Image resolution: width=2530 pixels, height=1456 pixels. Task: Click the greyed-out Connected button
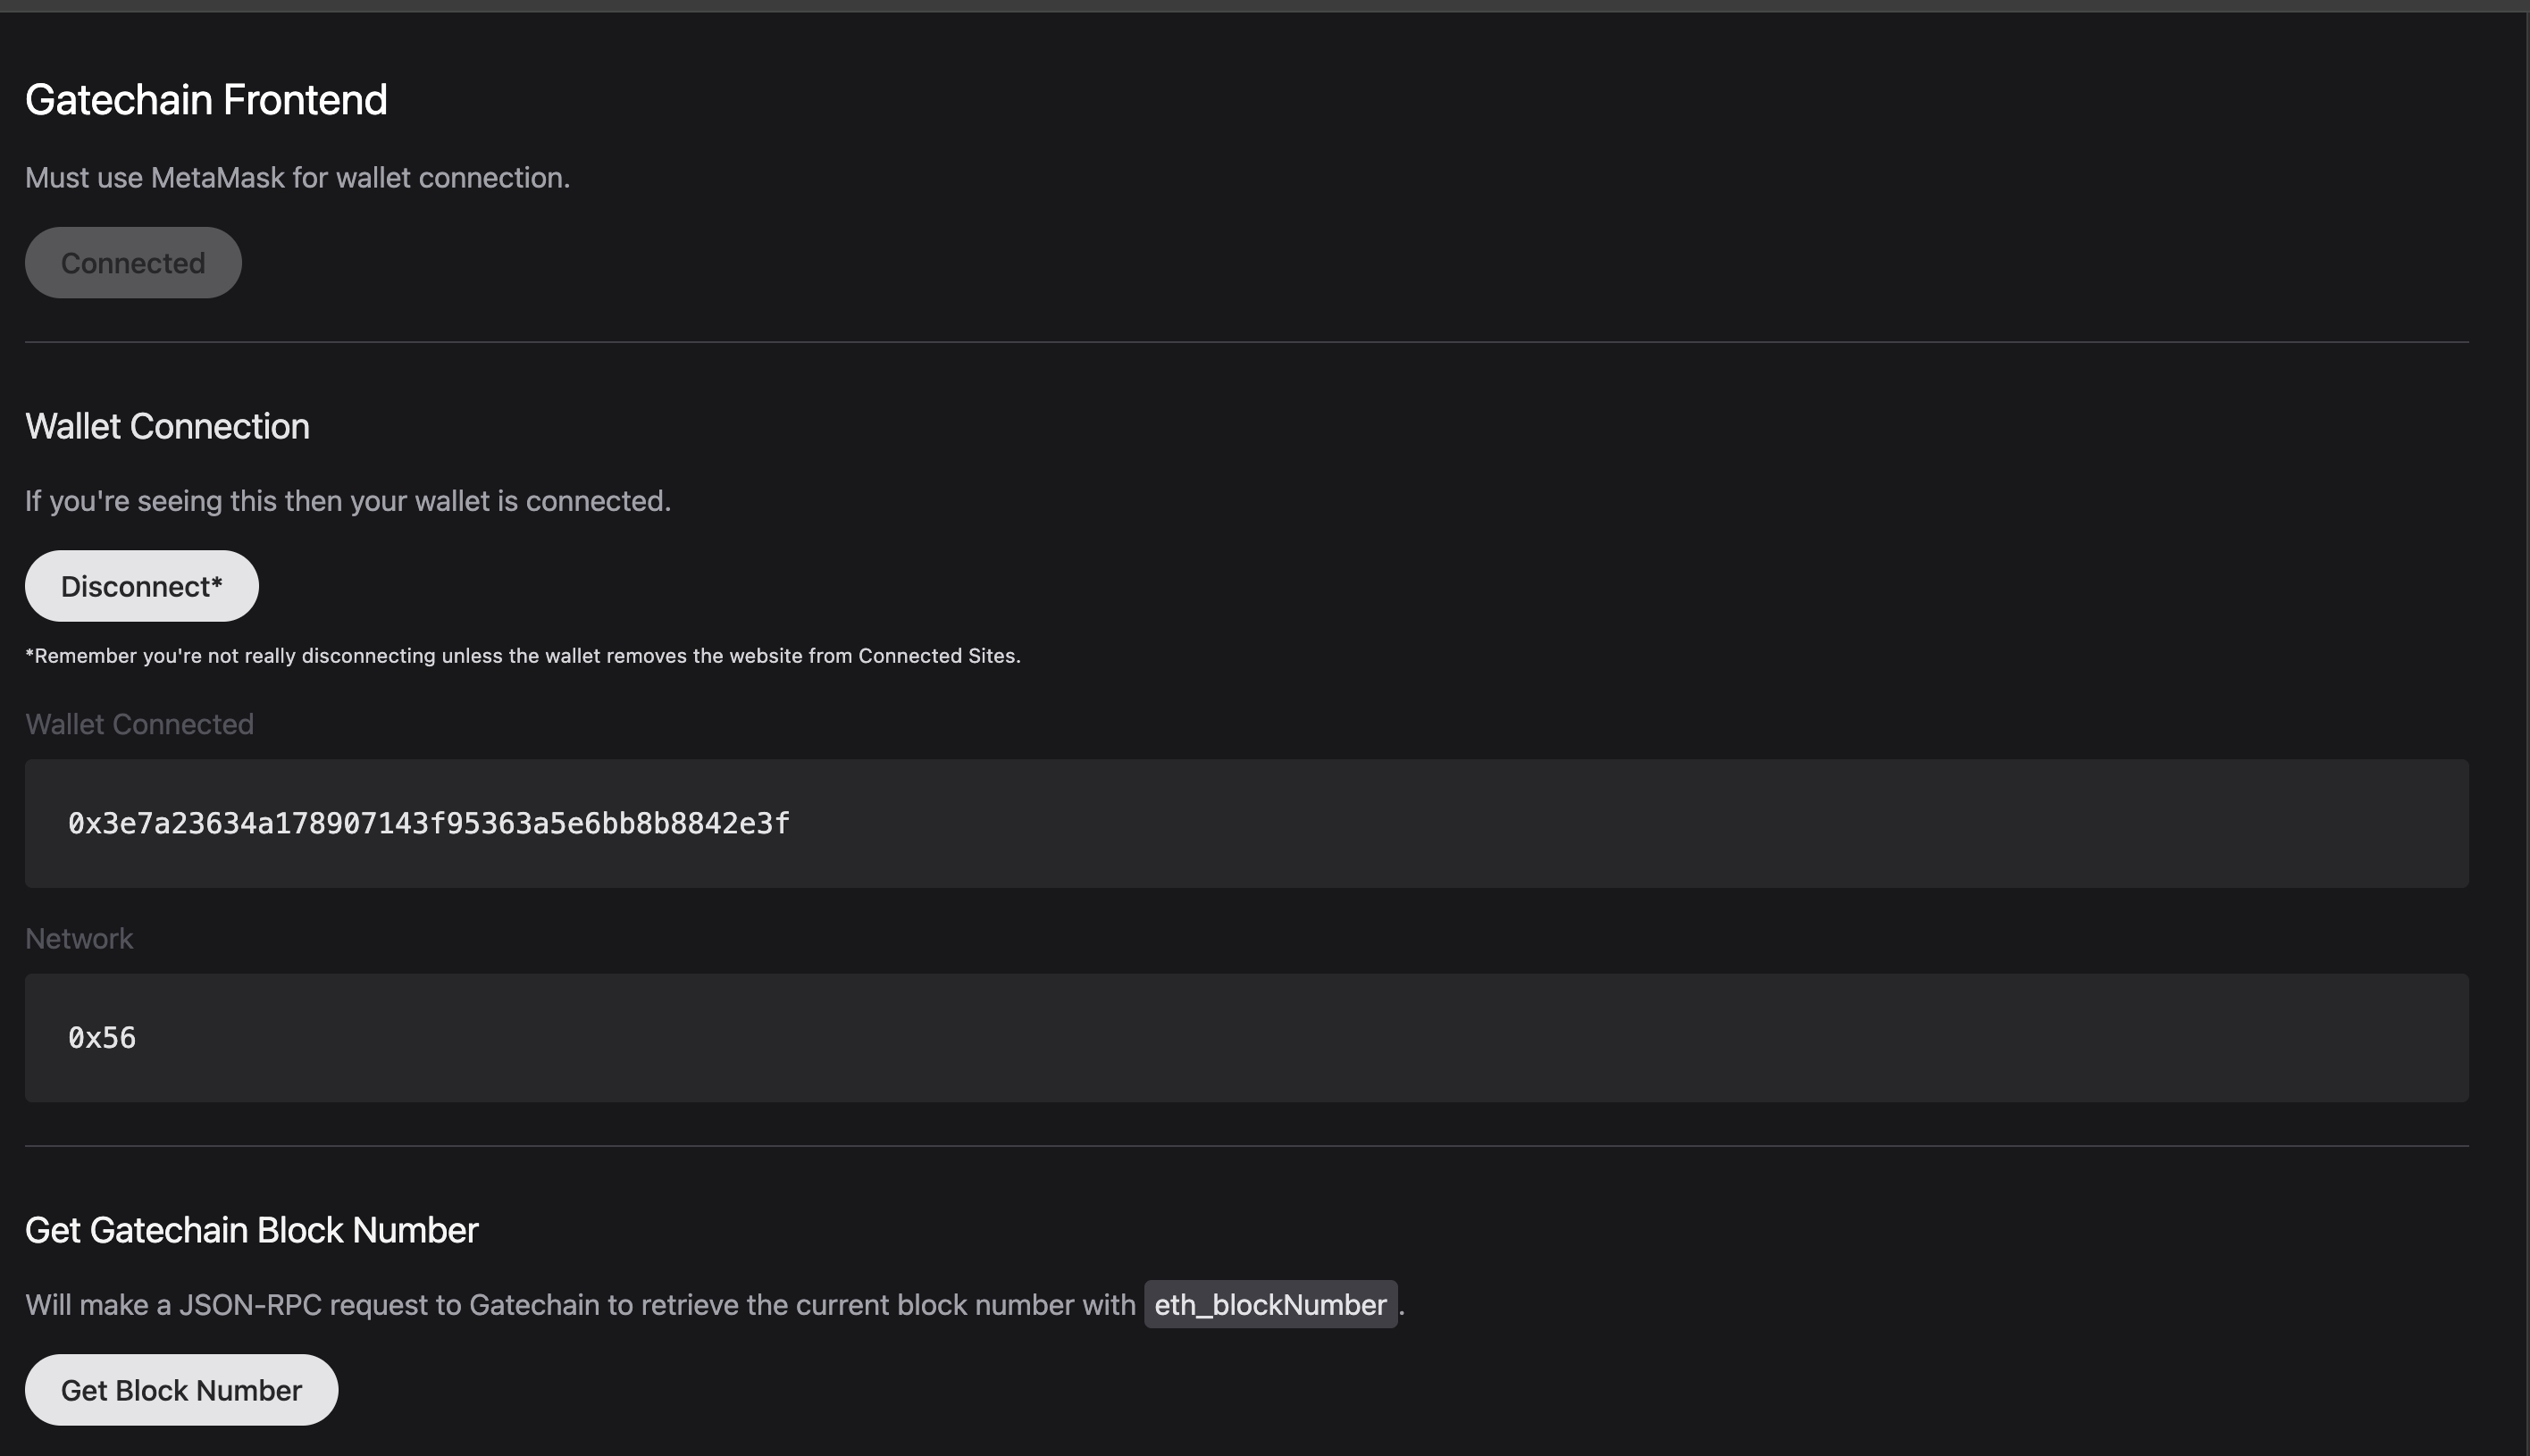coord(133,262)
